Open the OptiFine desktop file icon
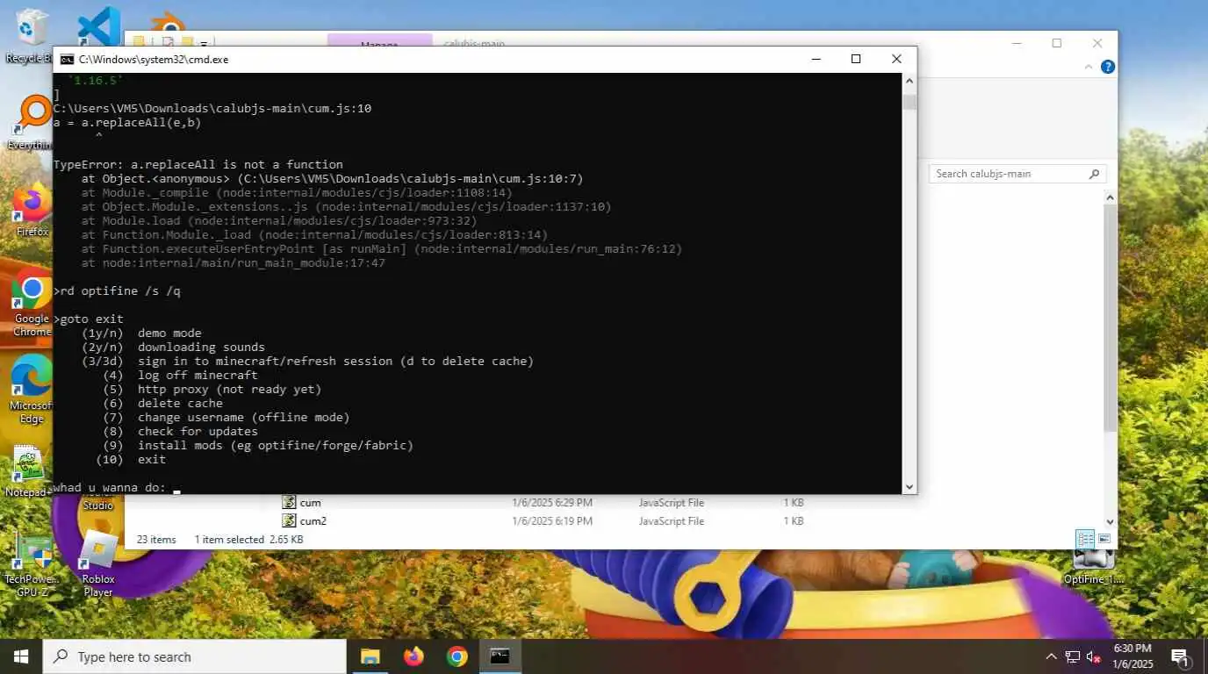 (x=1093, y=566)
